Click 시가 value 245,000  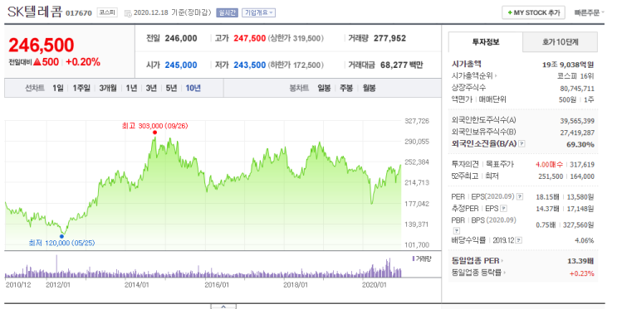click(x=181, y=65)
